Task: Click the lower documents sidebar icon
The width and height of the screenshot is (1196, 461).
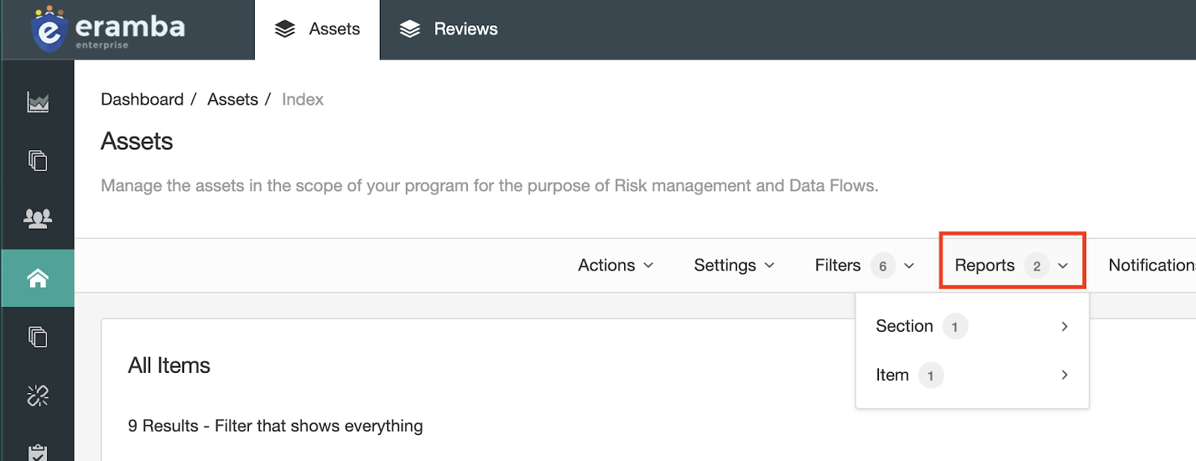Action: (x=38, y=337)
